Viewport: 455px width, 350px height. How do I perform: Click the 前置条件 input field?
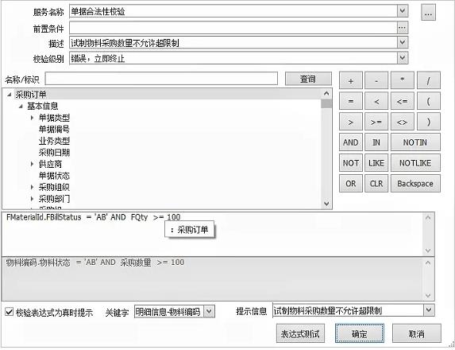[233, 28]
